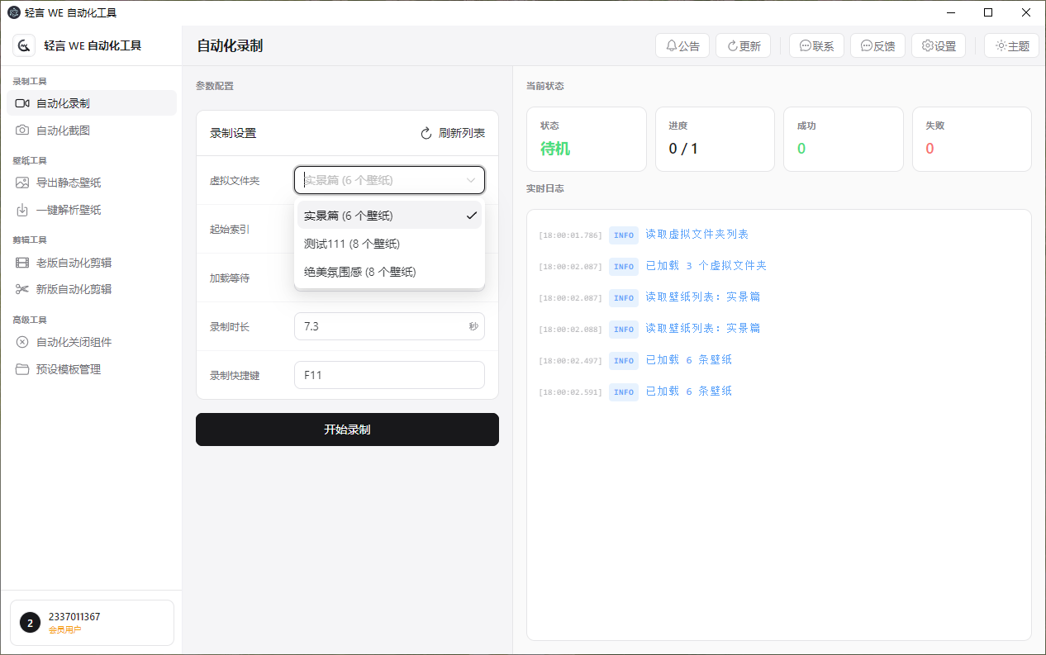Image resolution: width=1046 pixels, height=655 pixels.
Task: Click the checkmarked 实景篇 option
Action: click(x=347, y=215)
